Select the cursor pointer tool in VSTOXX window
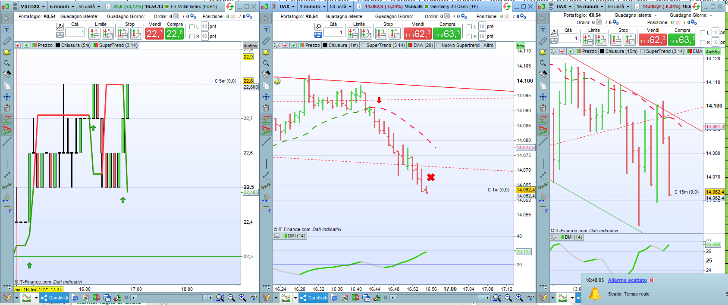Image resolution: width=728 pixels, height=305 pixels. pyautogui.click(x=7, y=18)
